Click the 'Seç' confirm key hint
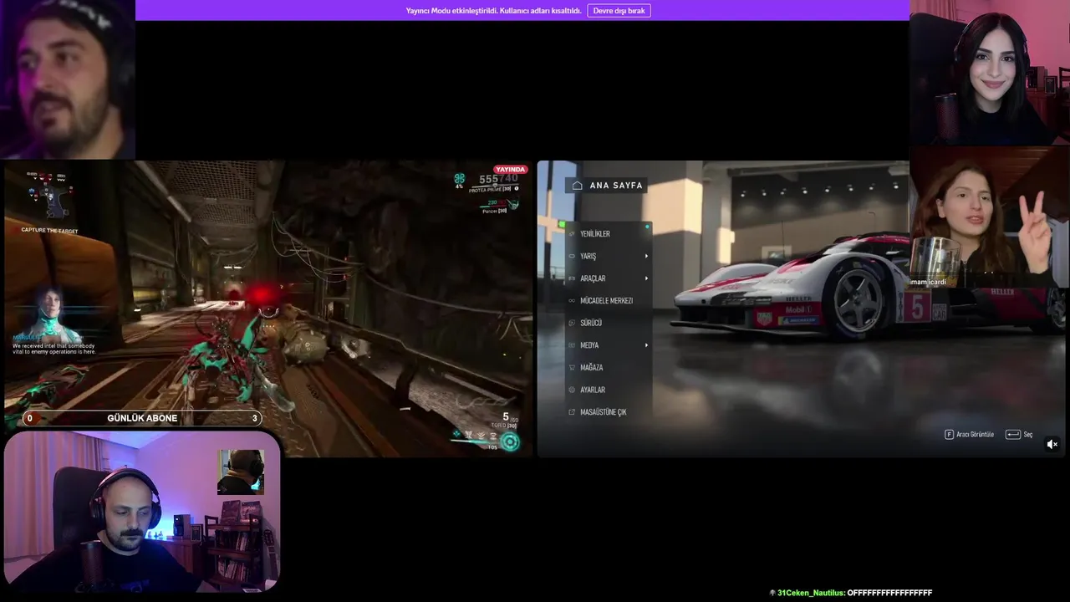Image resolution: width=1070 pixels, height=602 pixels. tap(1019, 435)
